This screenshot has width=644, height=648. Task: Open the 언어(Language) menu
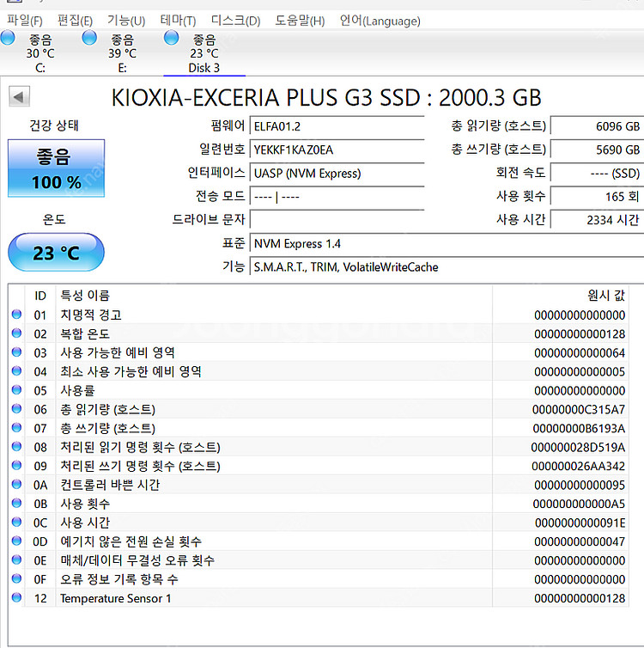pyautogui.click(x=380, y=21)
